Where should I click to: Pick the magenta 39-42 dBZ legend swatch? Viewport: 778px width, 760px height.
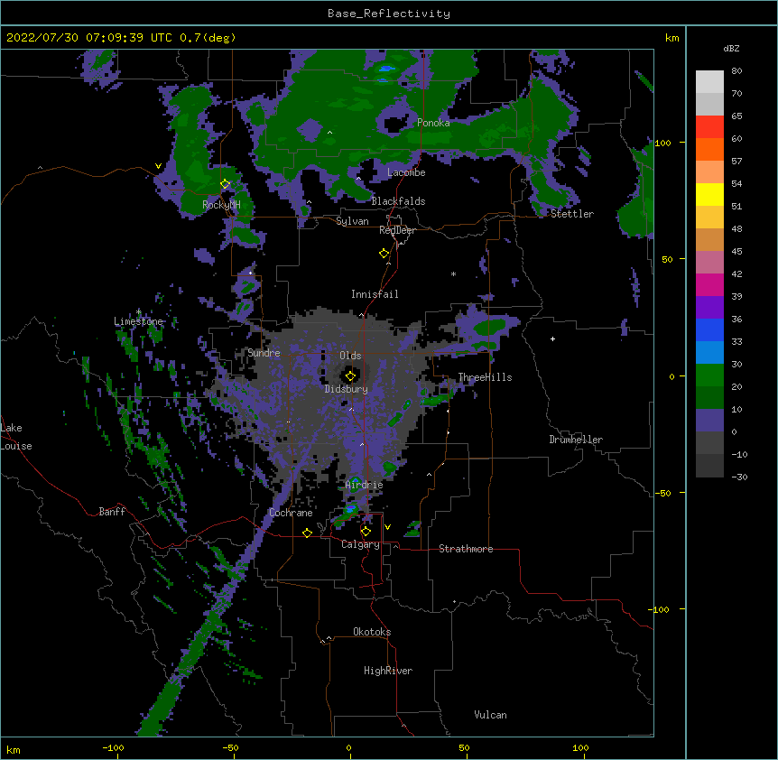pyautogui.click(x=709, y=284)
